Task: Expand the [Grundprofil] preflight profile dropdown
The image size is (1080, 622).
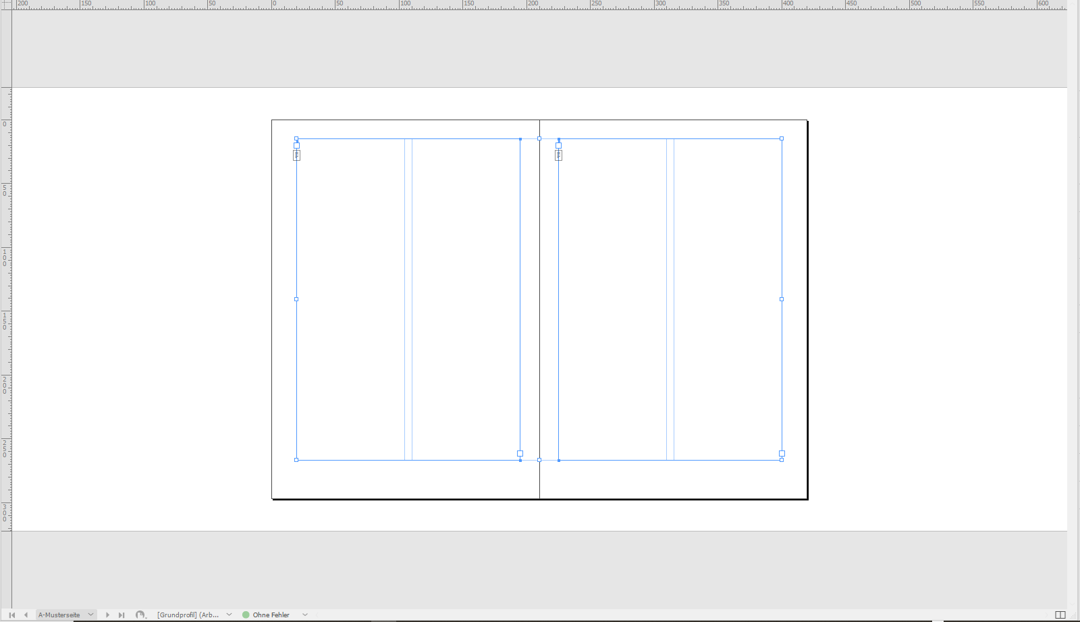Action: coord(229,615)
